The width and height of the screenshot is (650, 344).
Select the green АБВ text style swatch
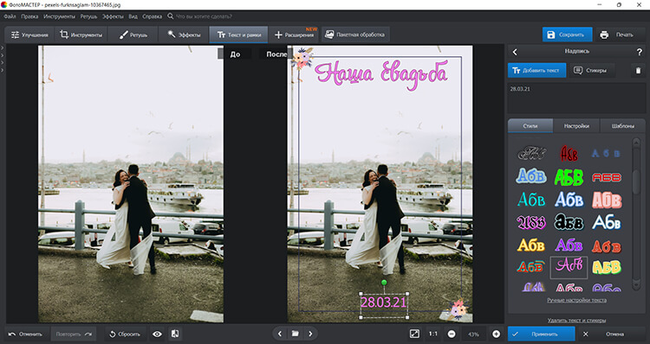coord(569,177)
